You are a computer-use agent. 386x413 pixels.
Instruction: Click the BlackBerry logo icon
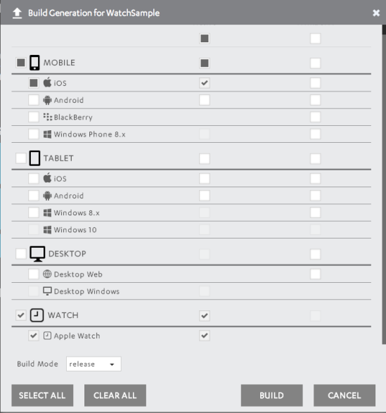click(x=48, y=117)
